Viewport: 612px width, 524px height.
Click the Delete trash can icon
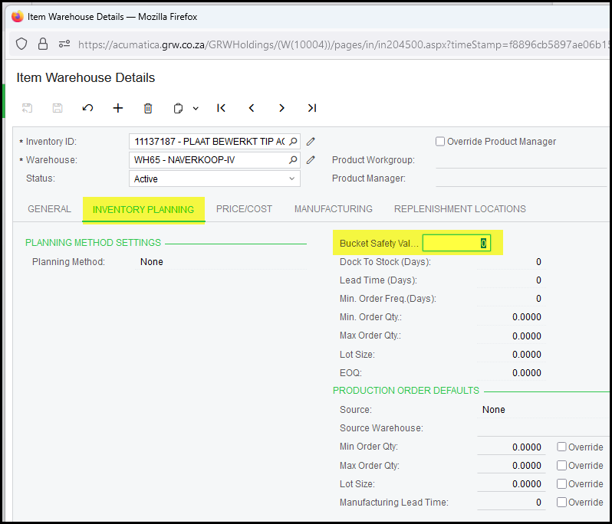pos(148,108)
